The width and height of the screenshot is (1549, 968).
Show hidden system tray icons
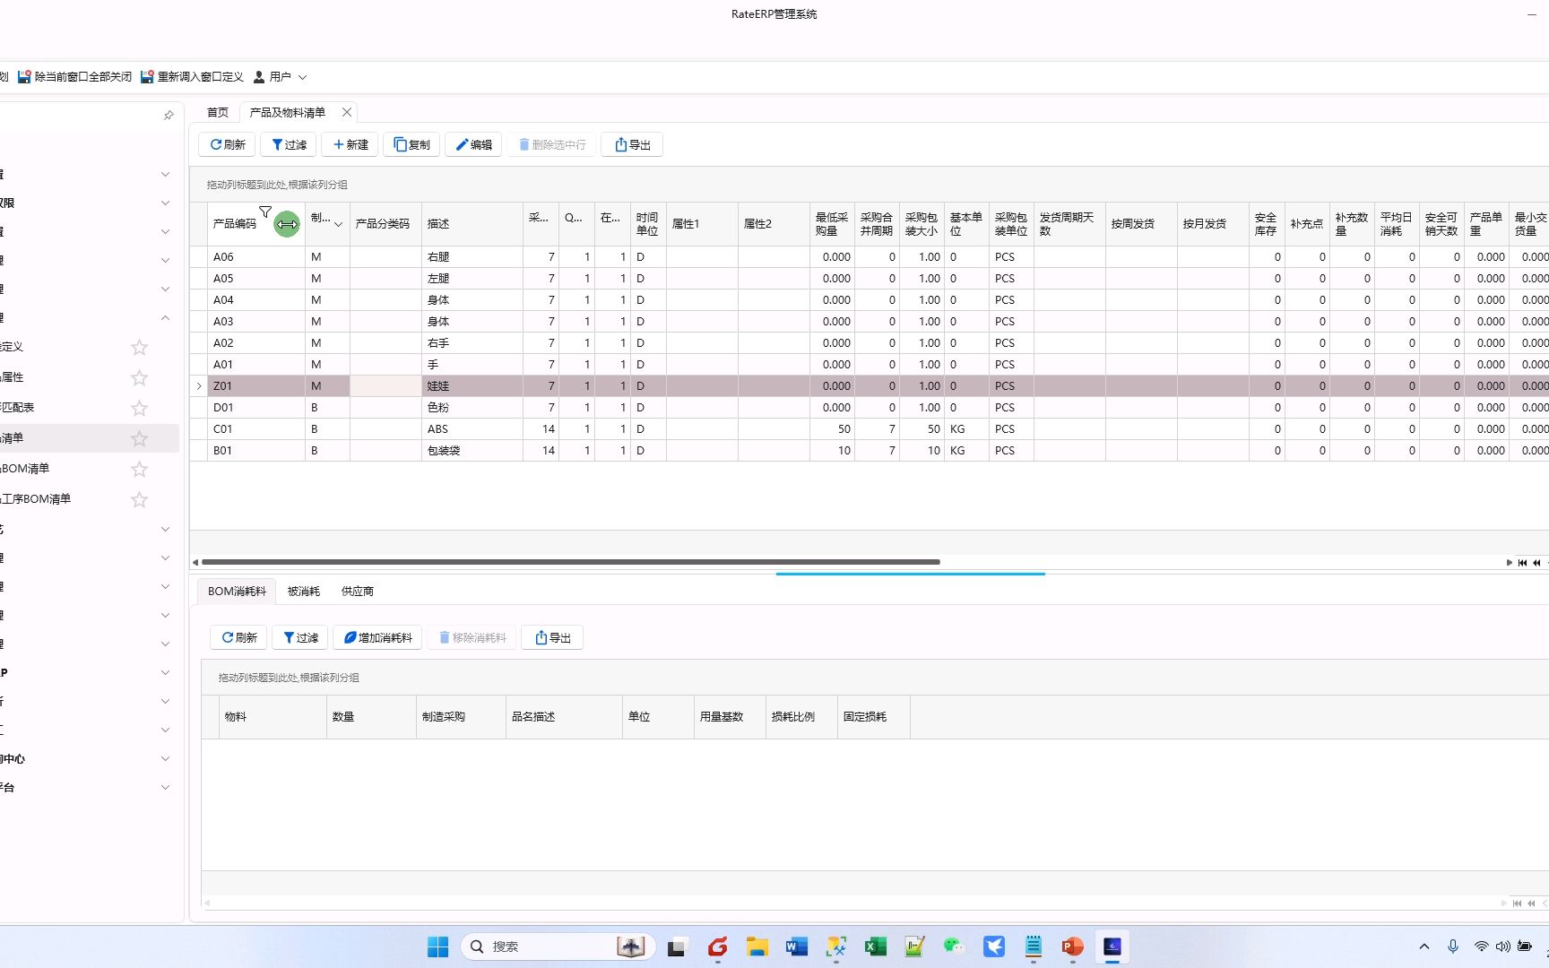(x=1424, y=946)
